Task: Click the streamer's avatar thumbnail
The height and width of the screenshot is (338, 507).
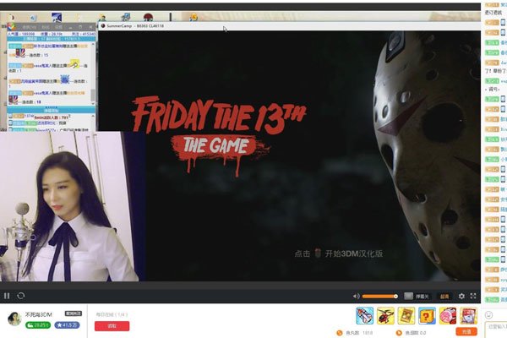Action: [13, 319]
